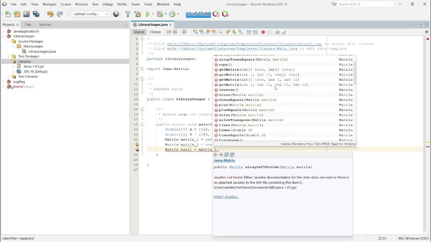Click the Attach Javadoc link

226,197
